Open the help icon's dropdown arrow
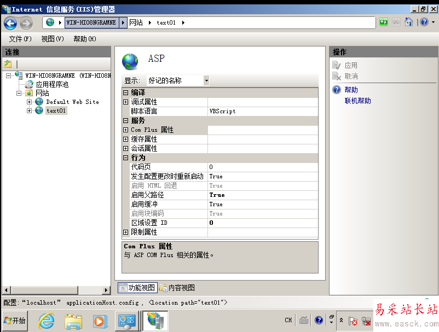Screen dimensions: 439x332 [433, 22]
